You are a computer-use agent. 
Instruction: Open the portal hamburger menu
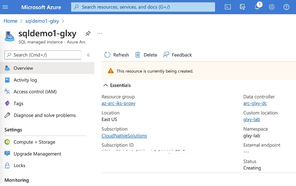[x=5, y=7]
